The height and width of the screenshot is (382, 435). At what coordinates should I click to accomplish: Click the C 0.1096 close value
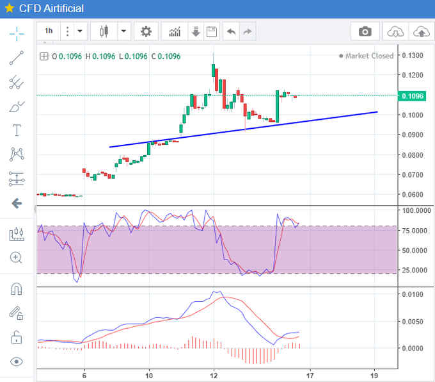point(166,56)
